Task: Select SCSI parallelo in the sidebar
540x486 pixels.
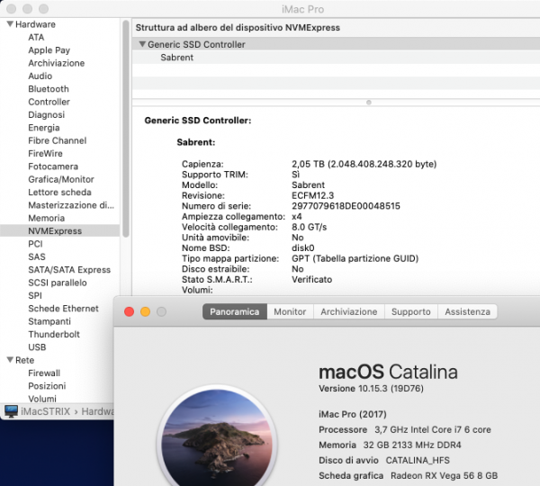Action: tap(58, 283)
